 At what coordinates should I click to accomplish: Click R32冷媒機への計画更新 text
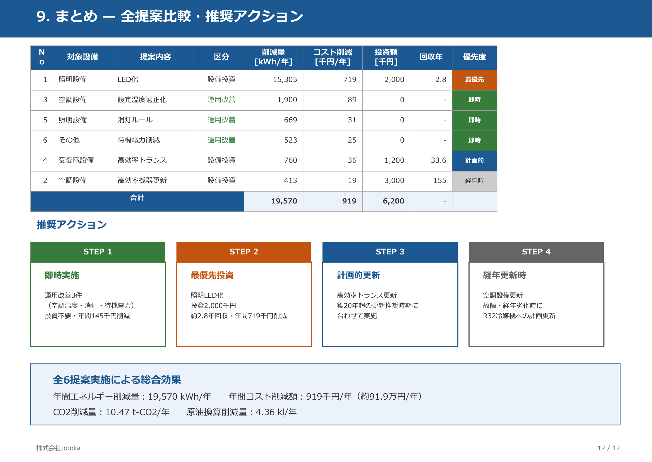click(x=519, y=316)
